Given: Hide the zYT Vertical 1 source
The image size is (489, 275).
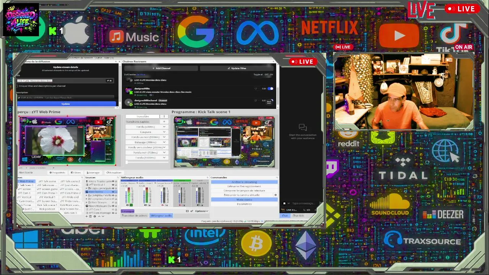Looking at the screenshot, I should point(113,185).
